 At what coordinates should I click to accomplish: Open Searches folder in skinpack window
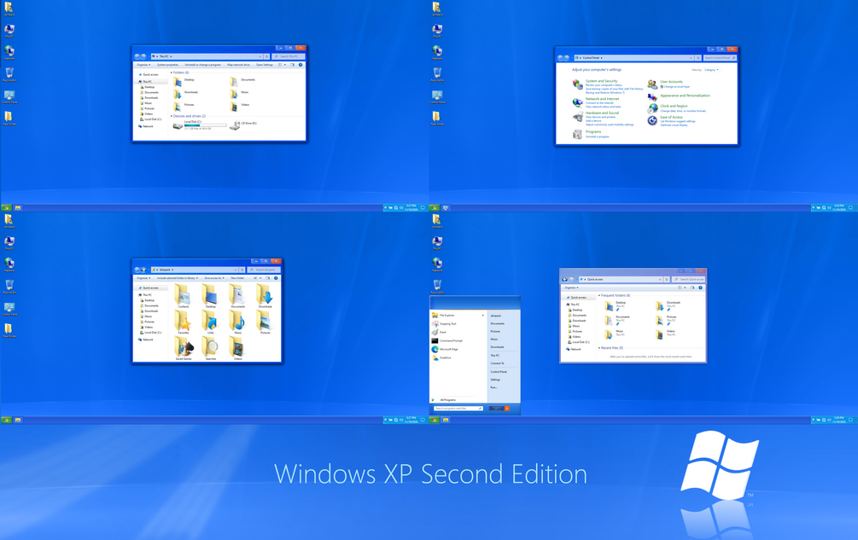pyautogui.click(x=211, y=348)
